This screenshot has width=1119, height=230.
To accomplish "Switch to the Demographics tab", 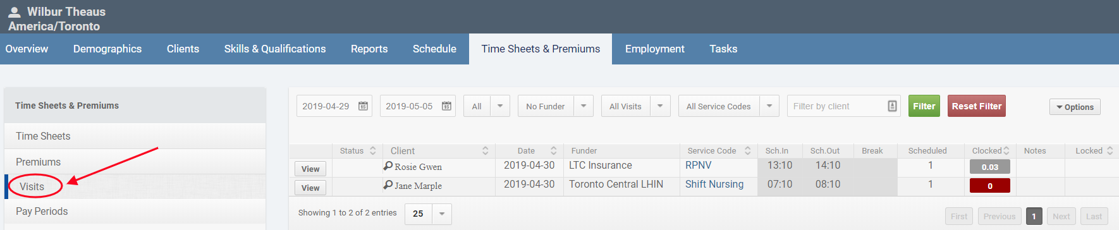I will 107,49.
